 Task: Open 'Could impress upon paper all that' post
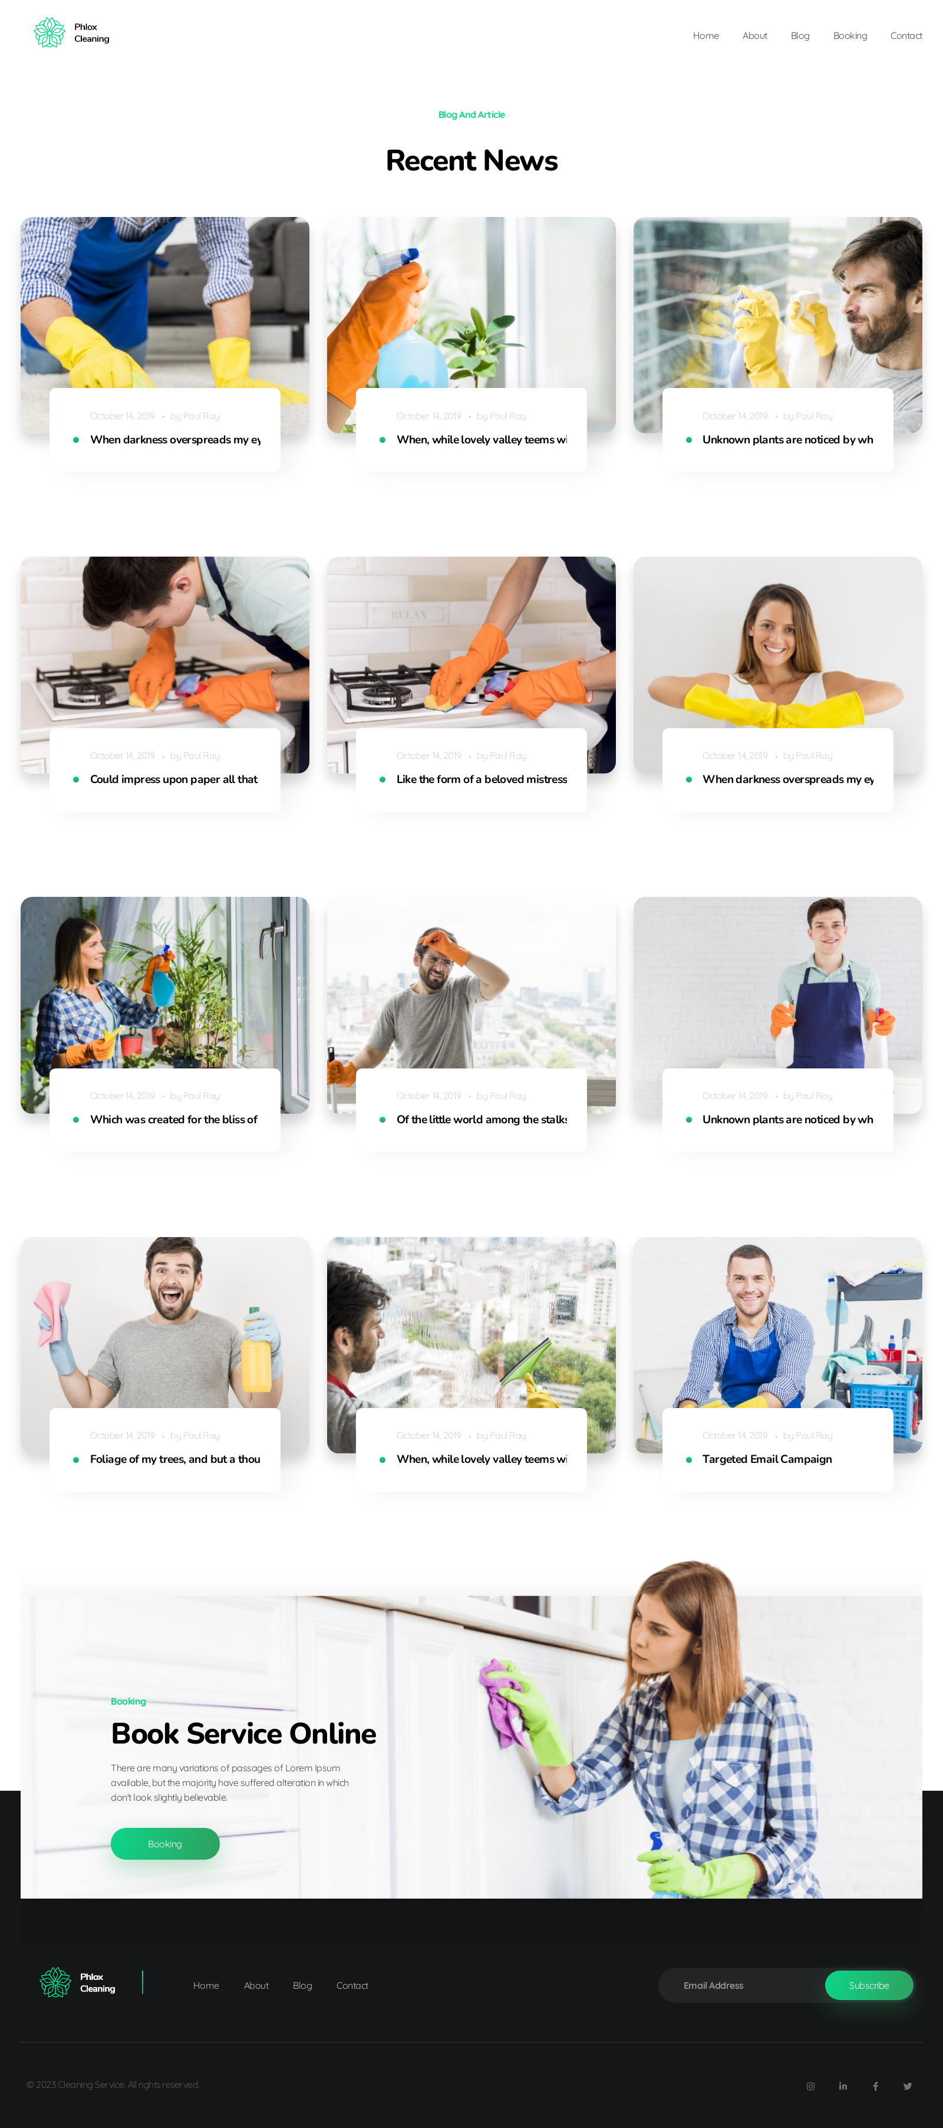(x=173, y=779)
